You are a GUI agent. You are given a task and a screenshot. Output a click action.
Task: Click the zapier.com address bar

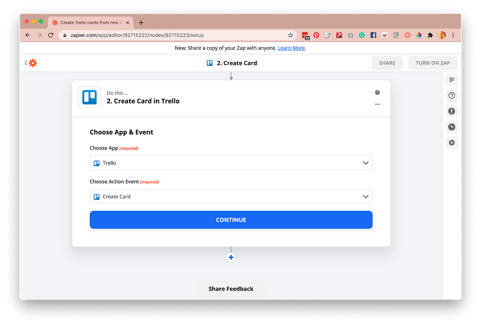(x=178, y=35)
